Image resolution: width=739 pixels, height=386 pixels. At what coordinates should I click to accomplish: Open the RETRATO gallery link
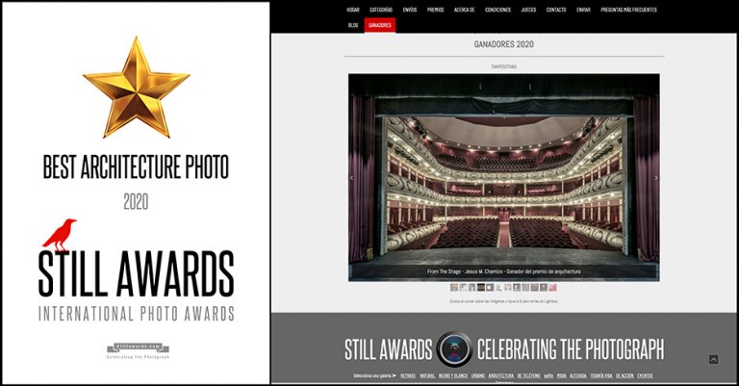click(x=408, y=375)
